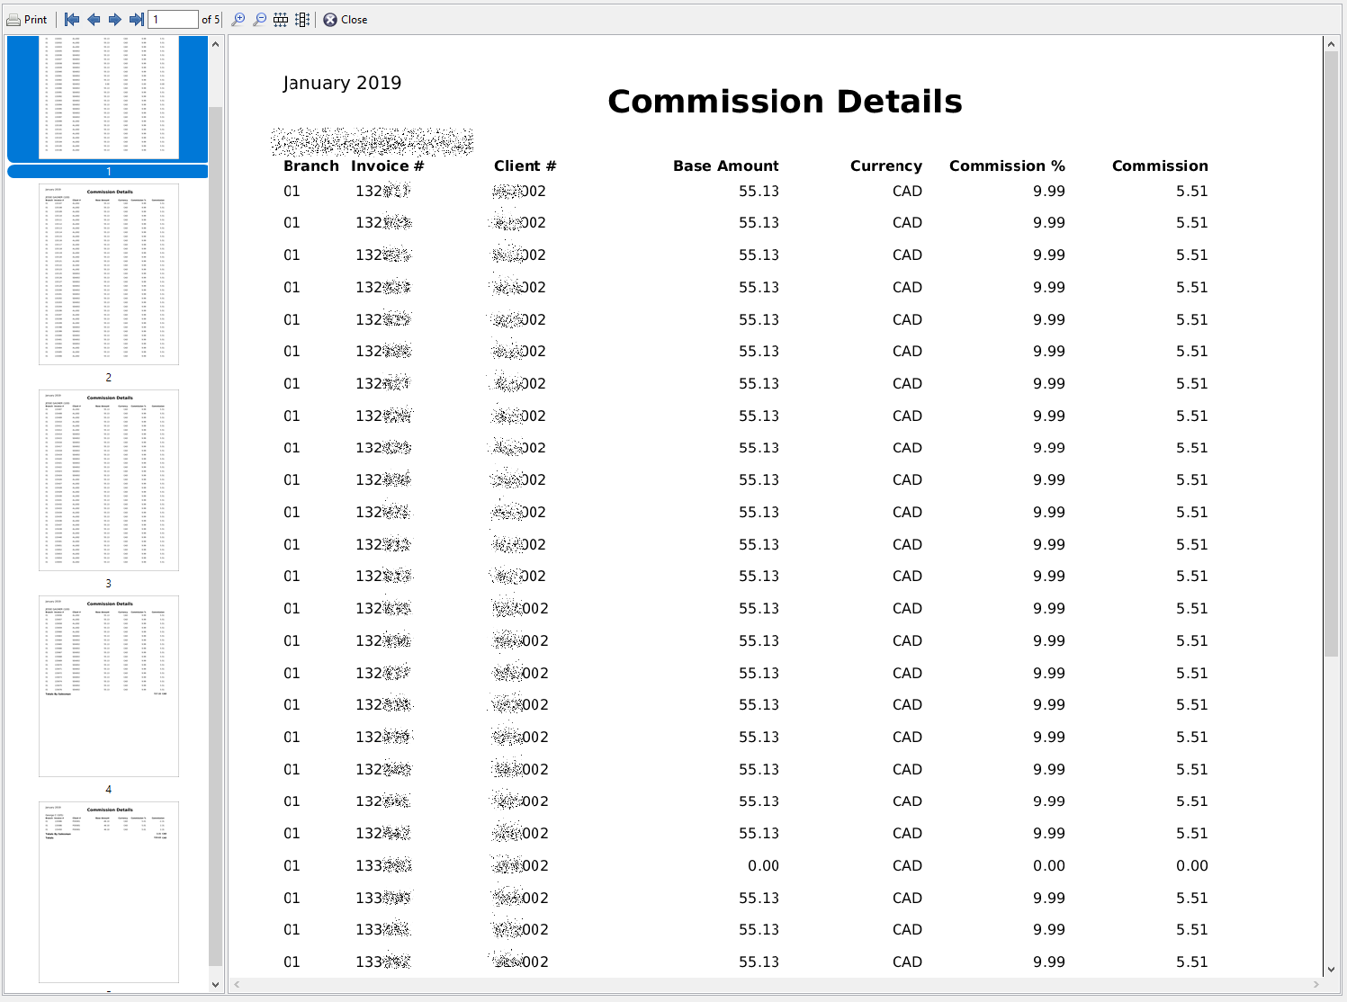This screenshot has height=1002, width=1347.
Task: Zoom out with the magnifier minus icon
Action: (x=260, y=19)
